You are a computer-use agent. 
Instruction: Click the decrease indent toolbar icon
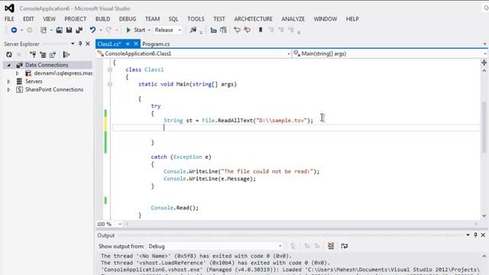(214, 30)
